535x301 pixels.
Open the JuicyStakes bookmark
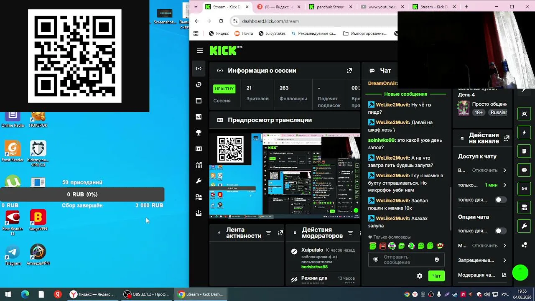(271, 33)
